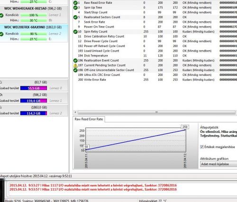Click the 90 % condition bar of WD20EFRX
The height and width of the screenshot is (202, 237).
(x=34, y=34)
